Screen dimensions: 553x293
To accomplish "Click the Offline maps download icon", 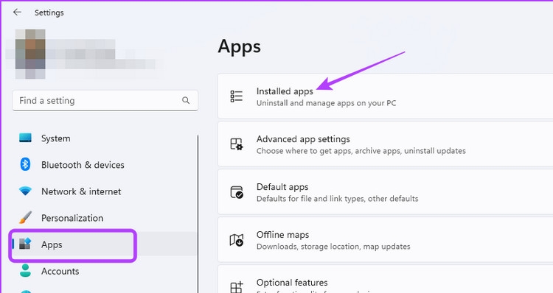I will 236,240.
